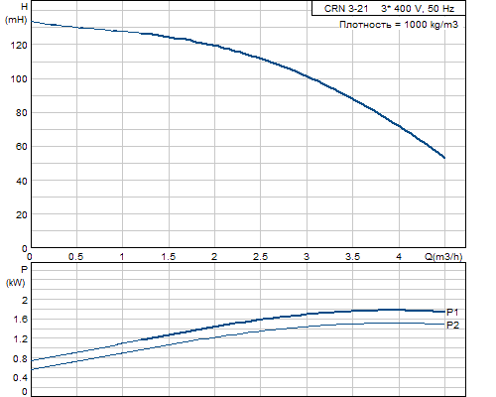Click the density label reading 1000 kg/m3
The height and width of the screenshot is (397, 496).
[399, 25]
